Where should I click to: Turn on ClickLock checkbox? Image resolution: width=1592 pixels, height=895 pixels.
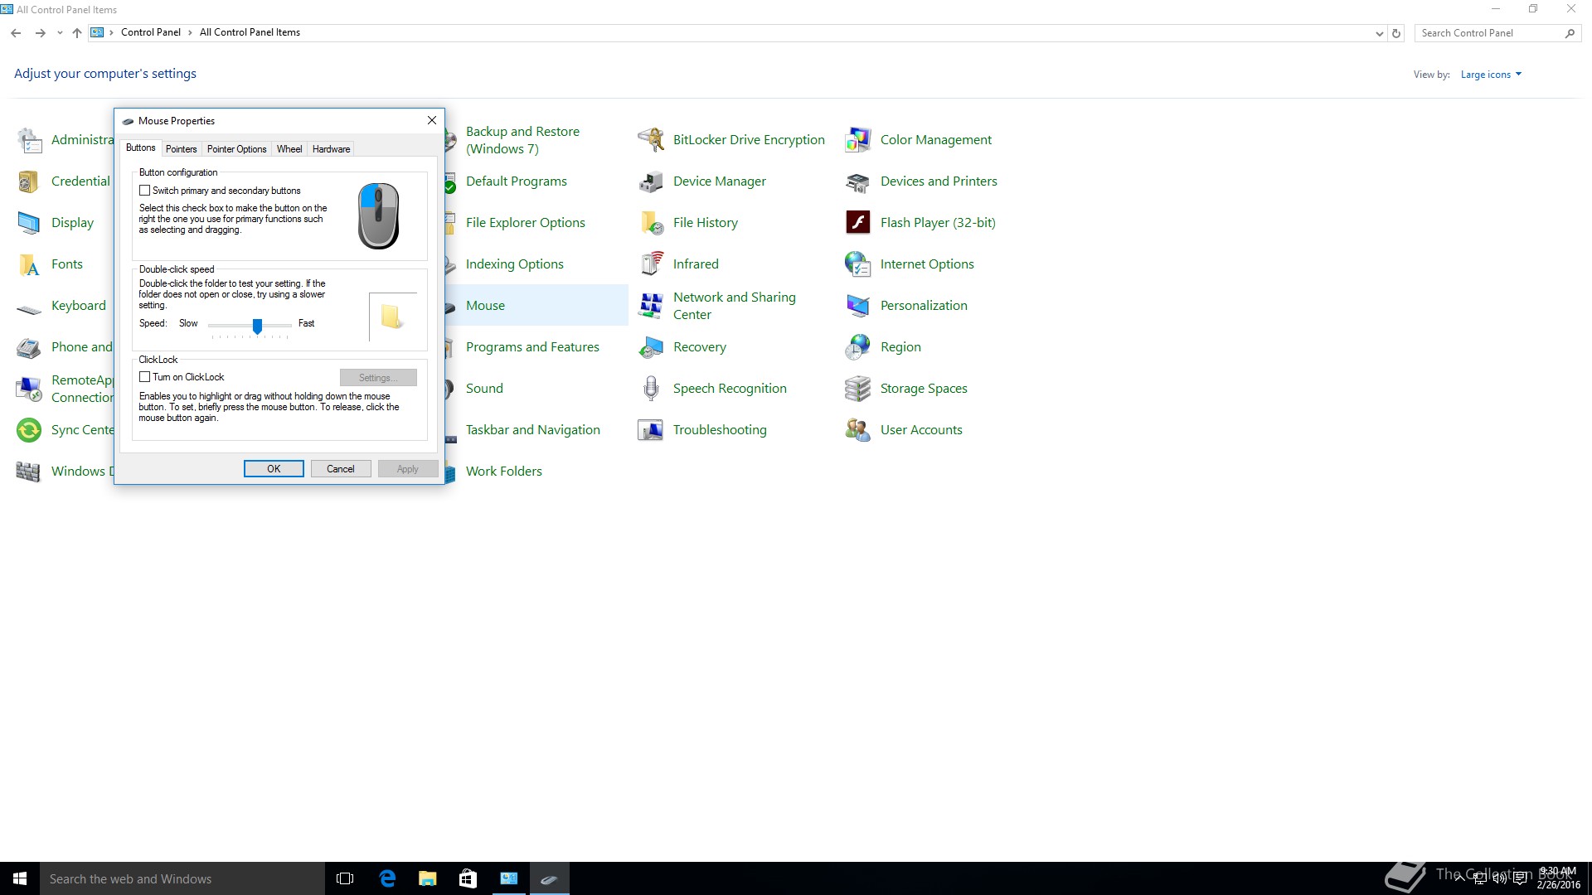click(x=145, y=377)
